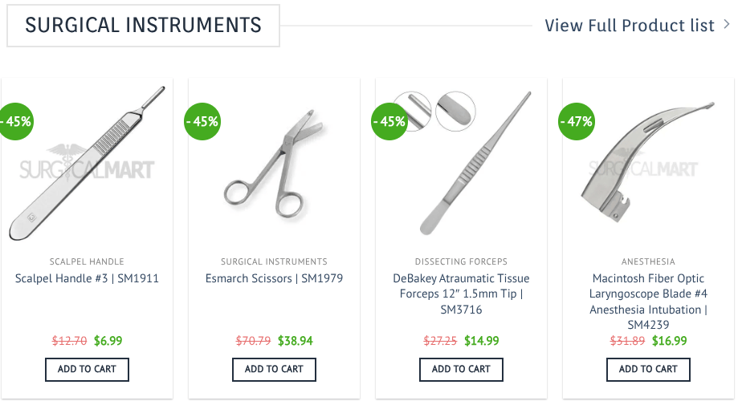Viewport: 738px width, 401px height.
Task: Click the -45% discount badge on Esmarch Scissors
Action: click(202, 122)
